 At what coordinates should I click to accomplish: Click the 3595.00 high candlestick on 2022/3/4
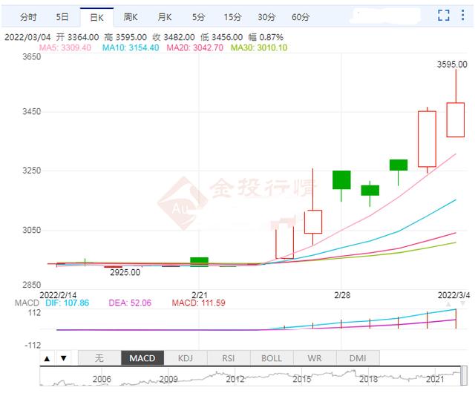[x=455, y=119]
